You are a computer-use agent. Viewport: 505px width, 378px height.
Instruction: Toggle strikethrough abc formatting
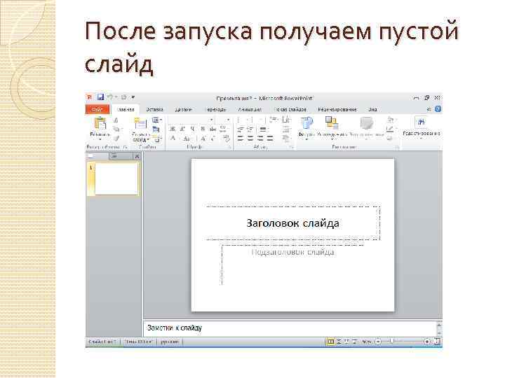(x=213, y=129)
